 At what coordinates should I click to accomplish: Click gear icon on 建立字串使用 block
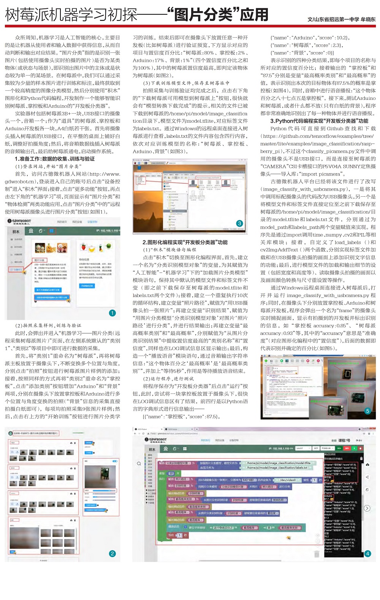[186, 527]
